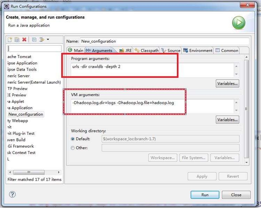Select Generic Server(External Launch) entry
Screen dimensions: 261x208
tap(34, 82)
